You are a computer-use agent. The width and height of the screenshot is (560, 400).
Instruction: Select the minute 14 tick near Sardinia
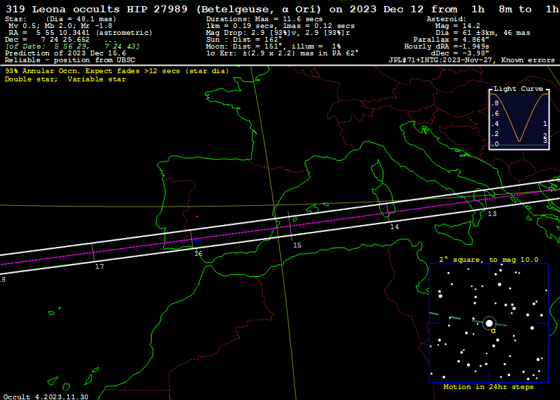(388, 213)
